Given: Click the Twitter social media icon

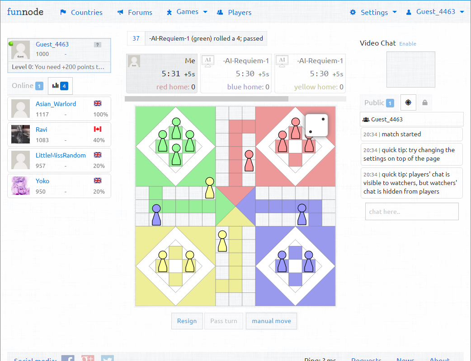Looking at the screenshot, I should coord(108,358).
